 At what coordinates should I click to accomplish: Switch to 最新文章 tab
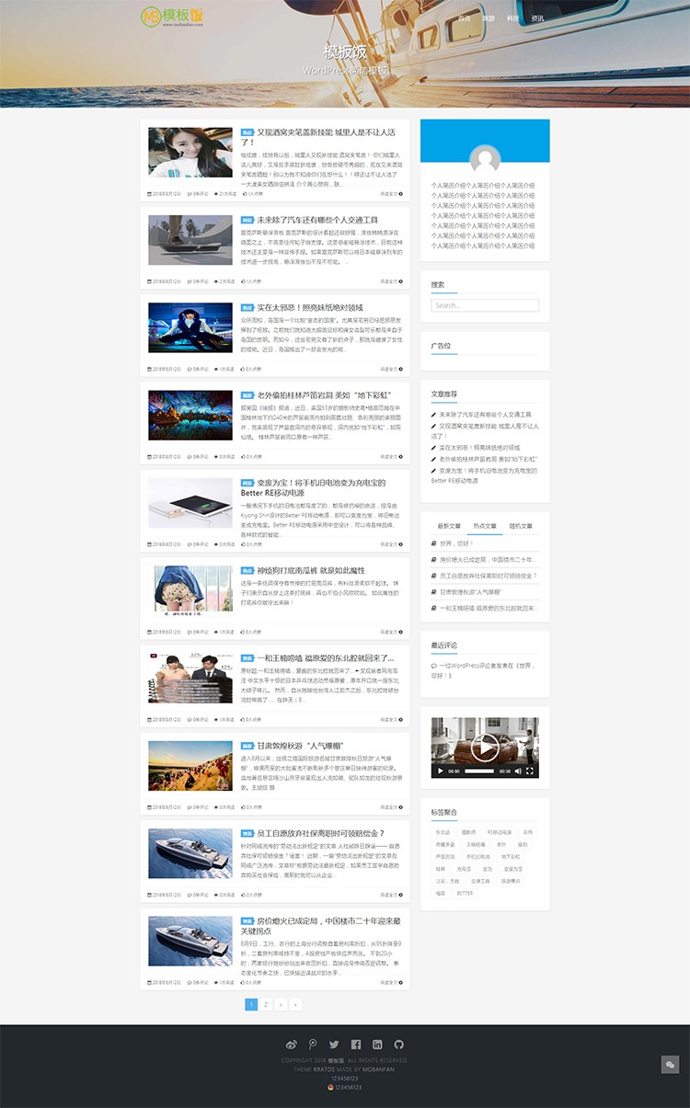click(449, 526)
